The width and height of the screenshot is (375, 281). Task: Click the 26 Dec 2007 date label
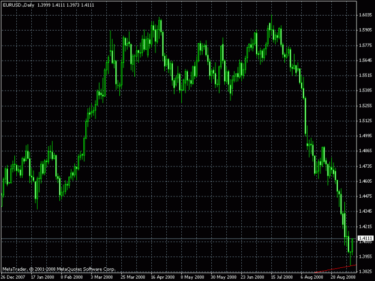click(x=13, y=277)
